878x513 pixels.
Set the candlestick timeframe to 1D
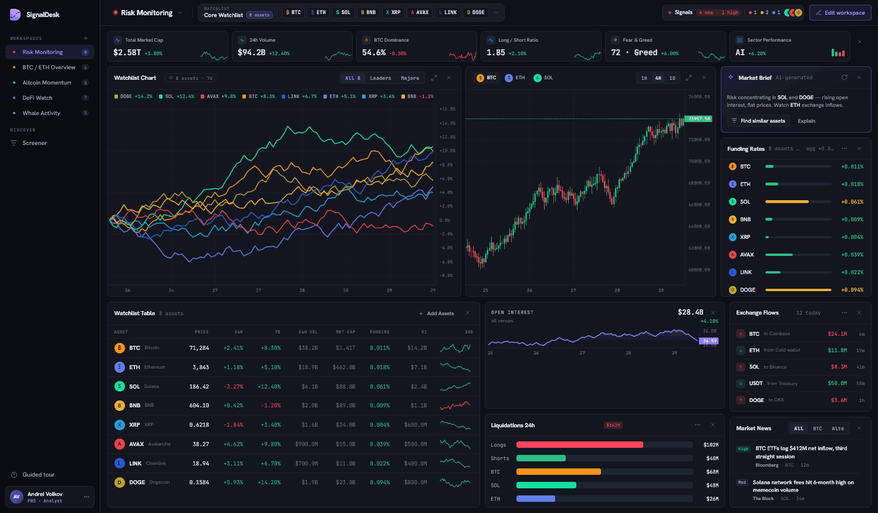[x=672, y=78]
